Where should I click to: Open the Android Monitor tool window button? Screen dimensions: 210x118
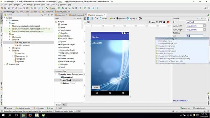tap(23, 108)
